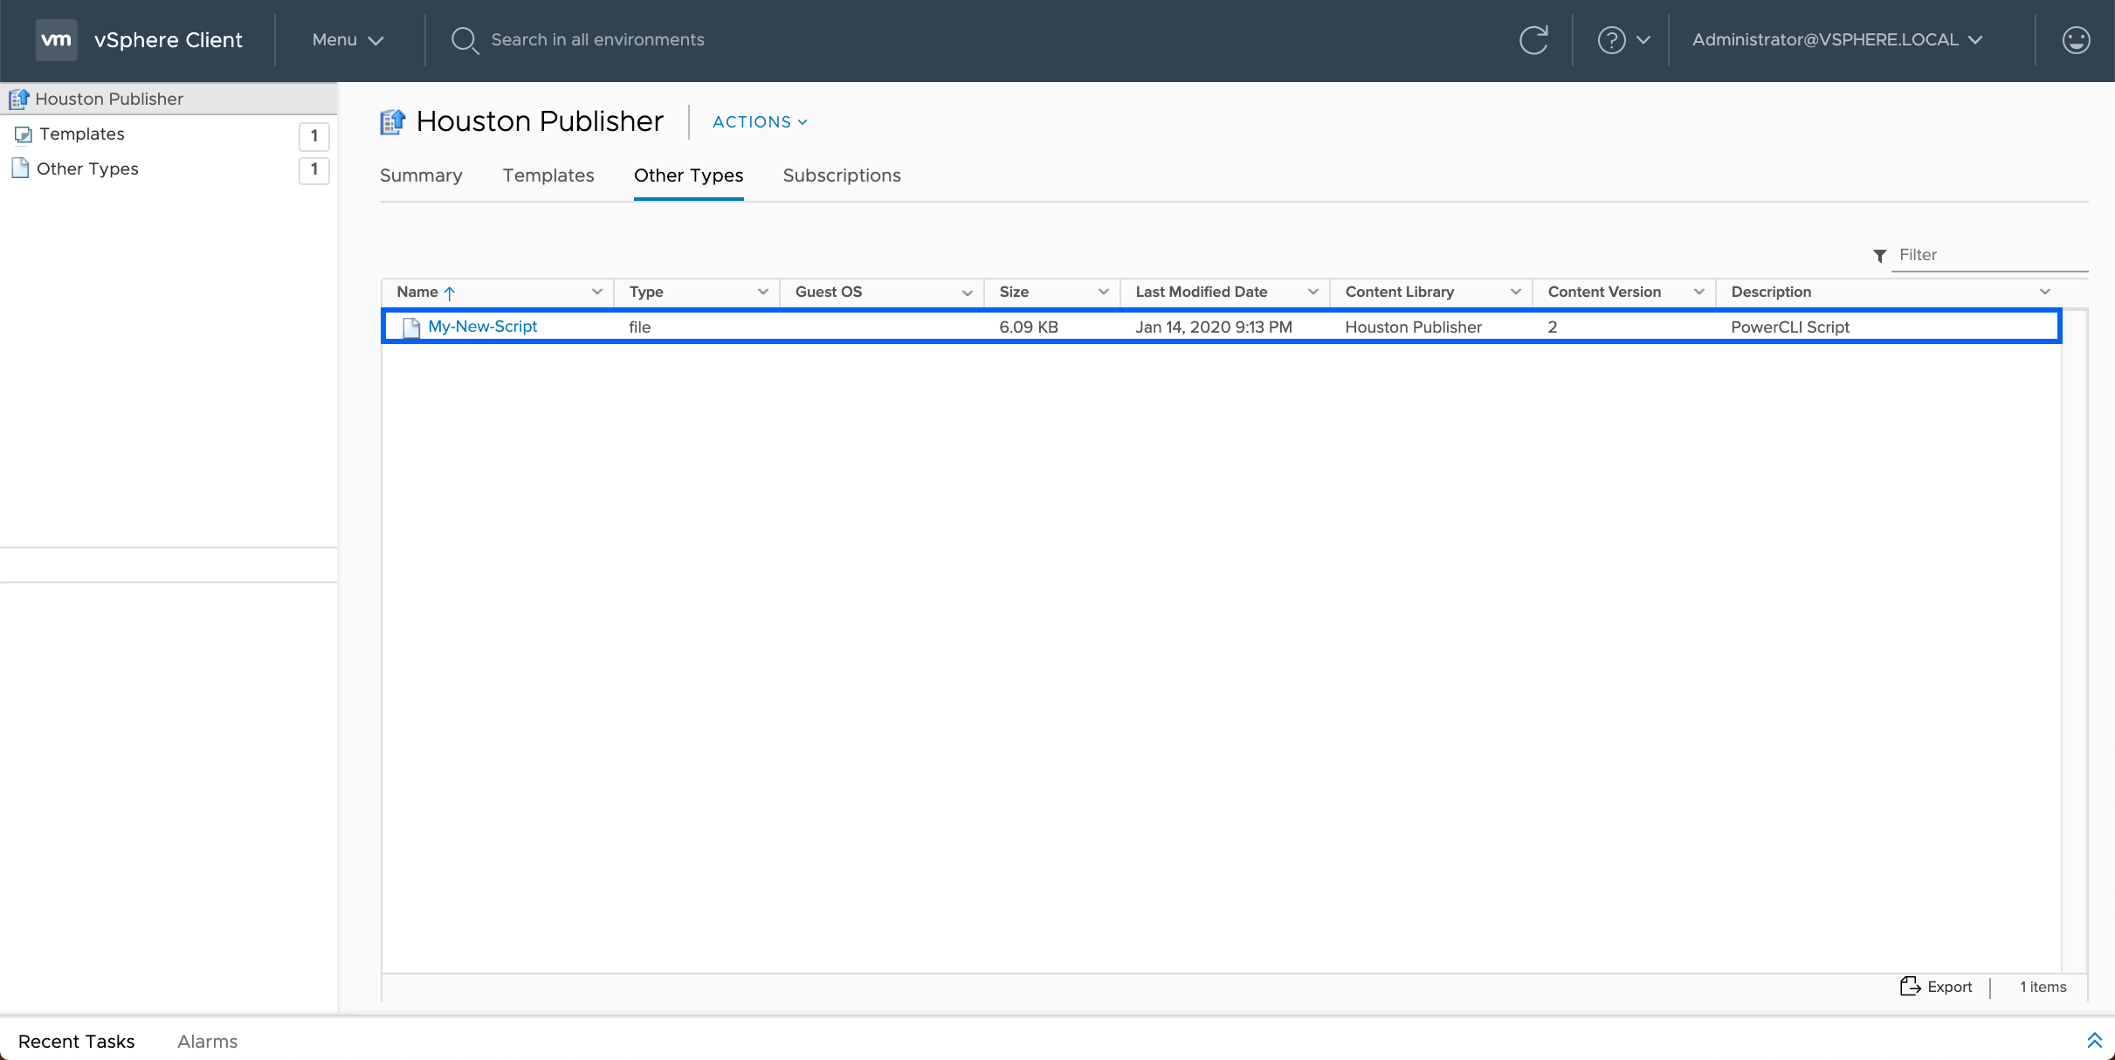Open the Menu navigation expander

pos(346,39)
